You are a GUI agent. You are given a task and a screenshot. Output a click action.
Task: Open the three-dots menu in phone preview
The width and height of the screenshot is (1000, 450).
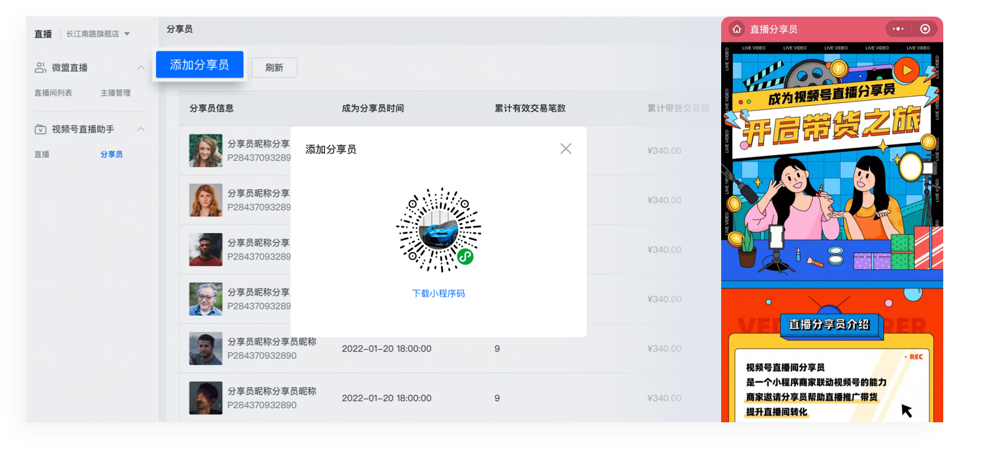pos(898,29)
